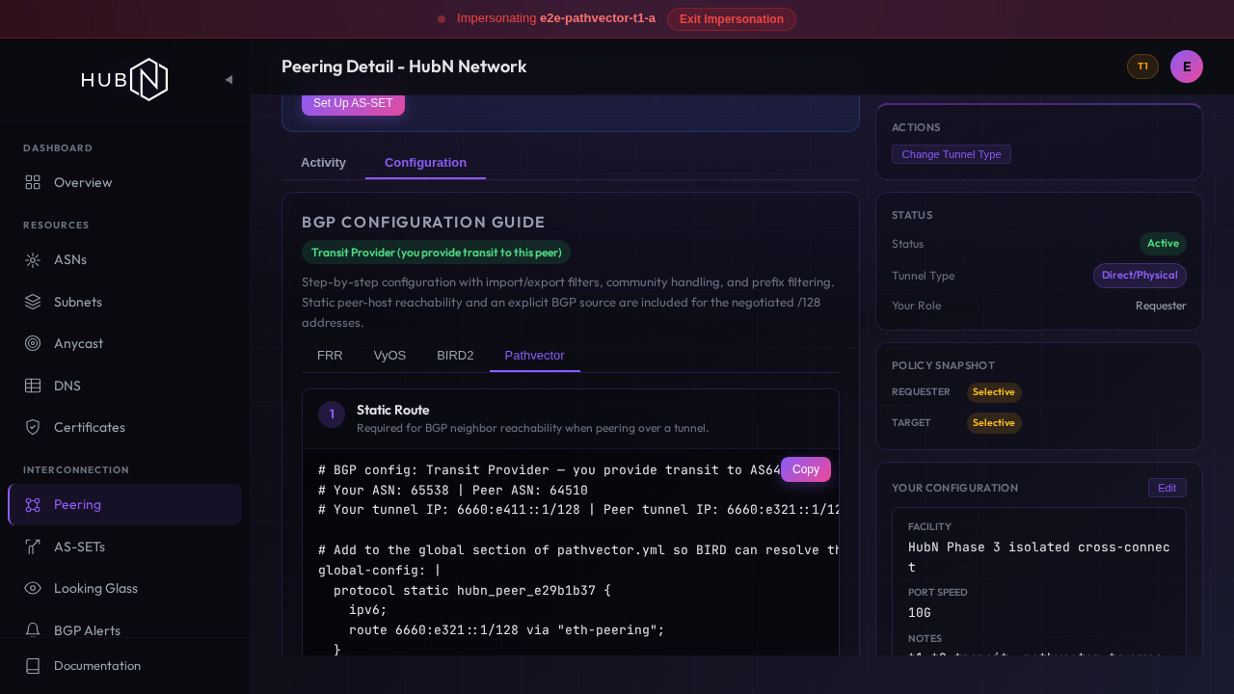Click the impersonated user e2e-pathvector-t1-a

598,18
